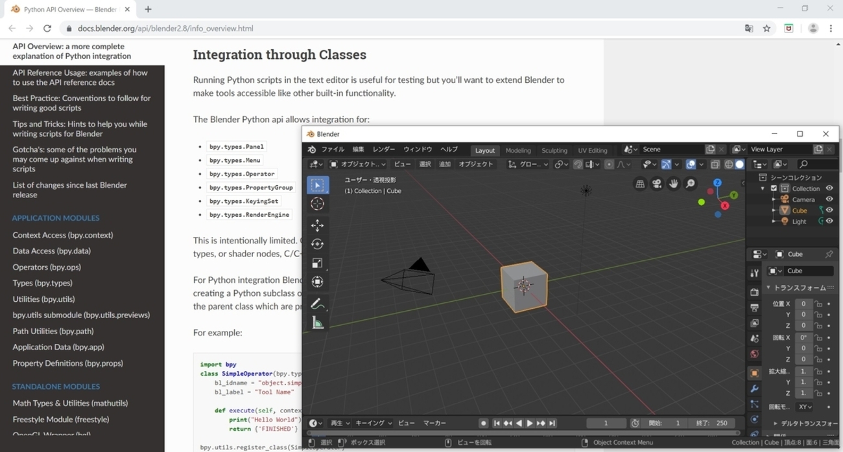
Task: Hide the Light via its eye icon
Action: [829, 221]
